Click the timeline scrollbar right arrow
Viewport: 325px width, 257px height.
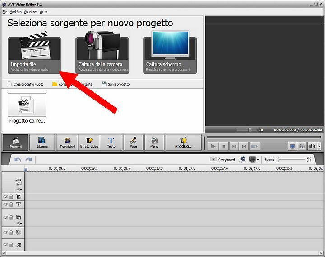321,253
